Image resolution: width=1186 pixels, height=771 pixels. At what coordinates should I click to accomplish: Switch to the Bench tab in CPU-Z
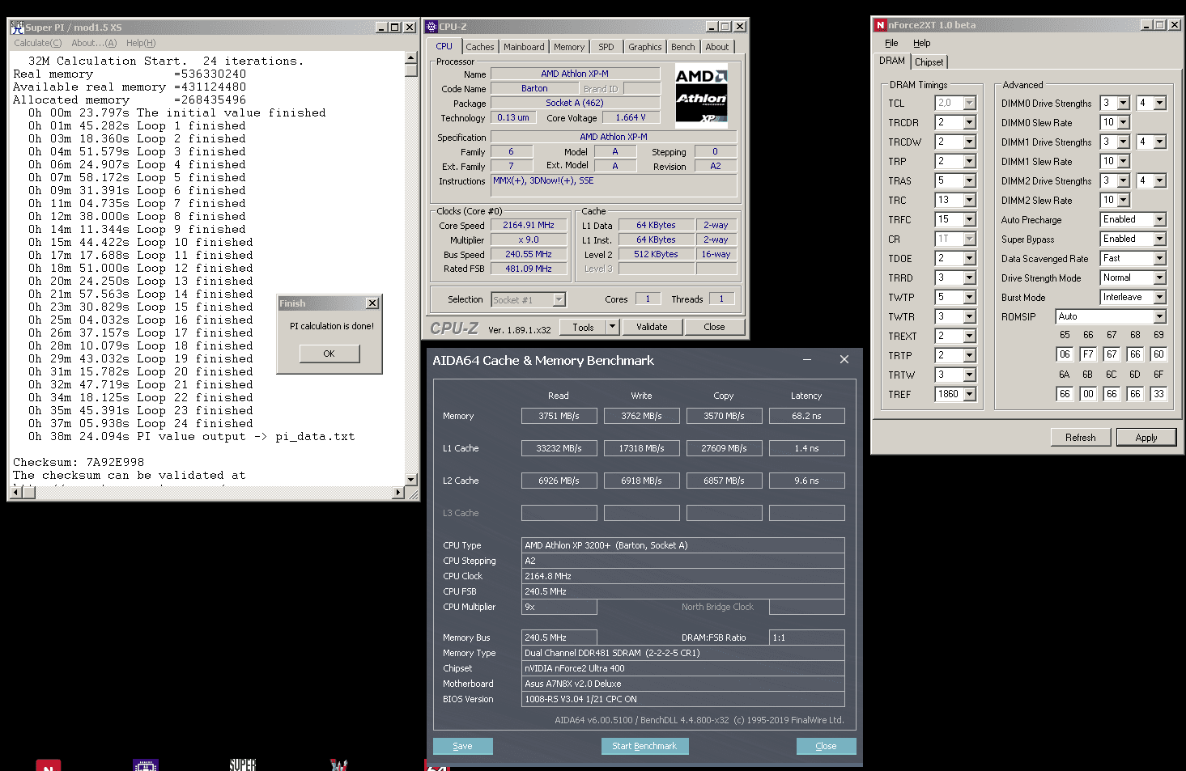click(683, 47)
